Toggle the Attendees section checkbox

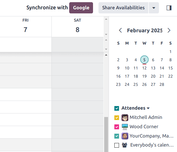coord(117,108)
